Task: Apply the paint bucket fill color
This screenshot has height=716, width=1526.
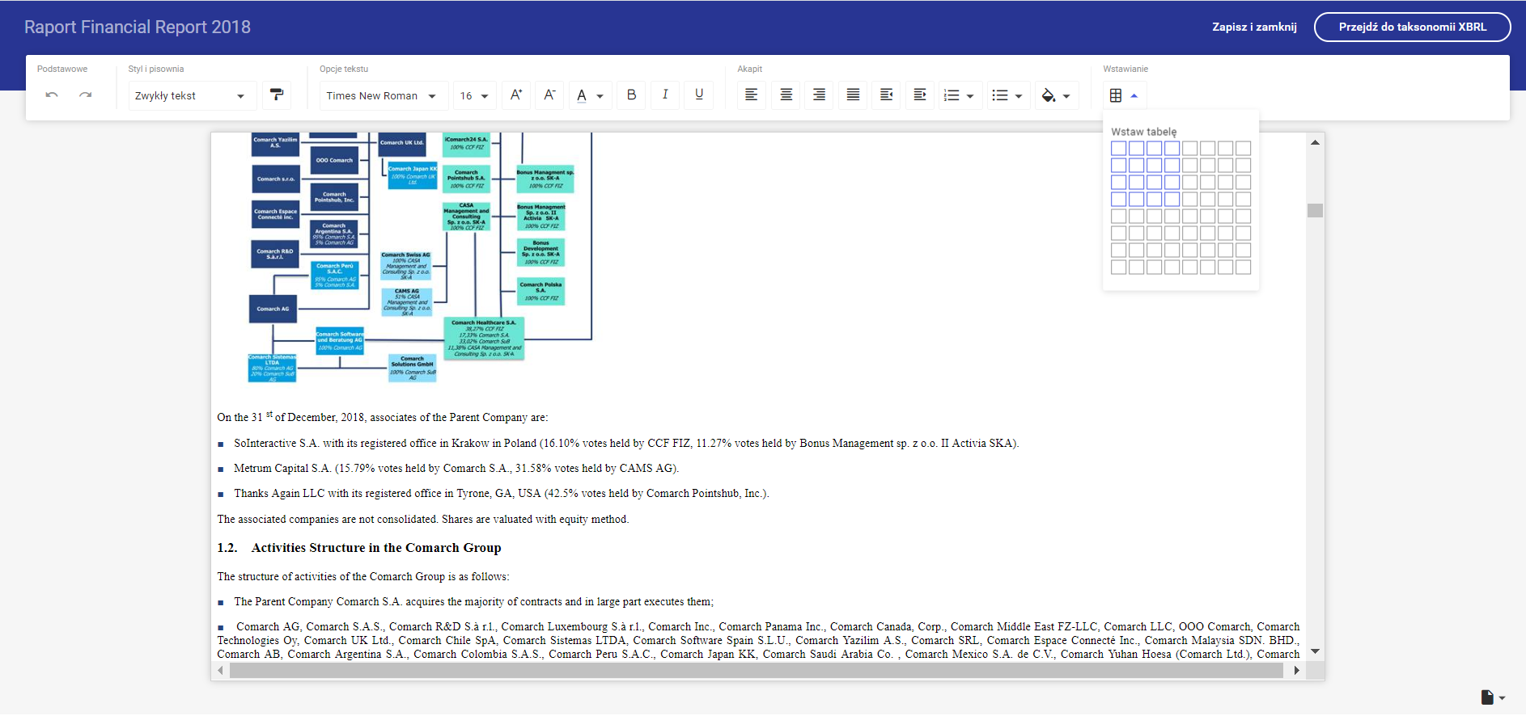Action: point(1049,95)
